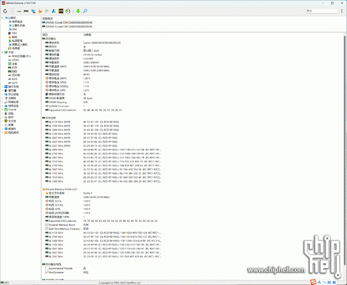Select the Profile 1 value
Screen dimensions: 347x285
[x=88, y=193]
